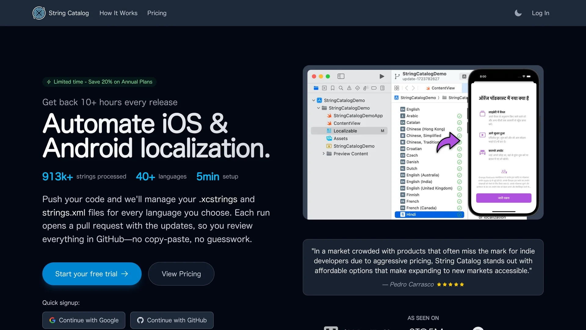Open the Limited time annual plans offer
The width and height of the screenshot is (586, 330).
(x=99, y=82)
